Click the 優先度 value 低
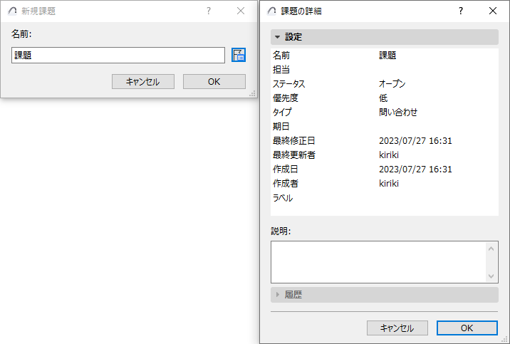Image resolution: width=510 pixels, height=344 pixels. click(x=383, y=98)
